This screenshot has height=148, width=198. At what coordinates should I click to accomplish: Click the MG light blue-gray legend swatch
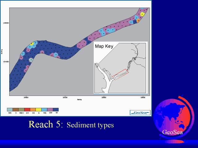click(x=10, y=109)
